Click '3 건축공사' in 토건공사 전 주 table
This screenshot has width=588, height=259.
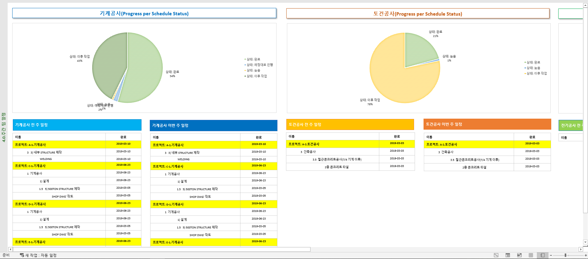click(x=308, y=152)
